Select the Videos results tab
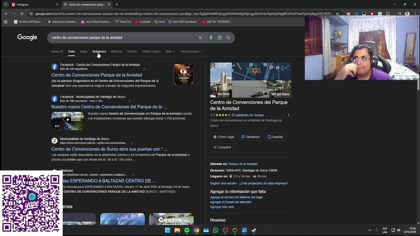The height and width of the screenshot is (236, 420). click(132, 51)
